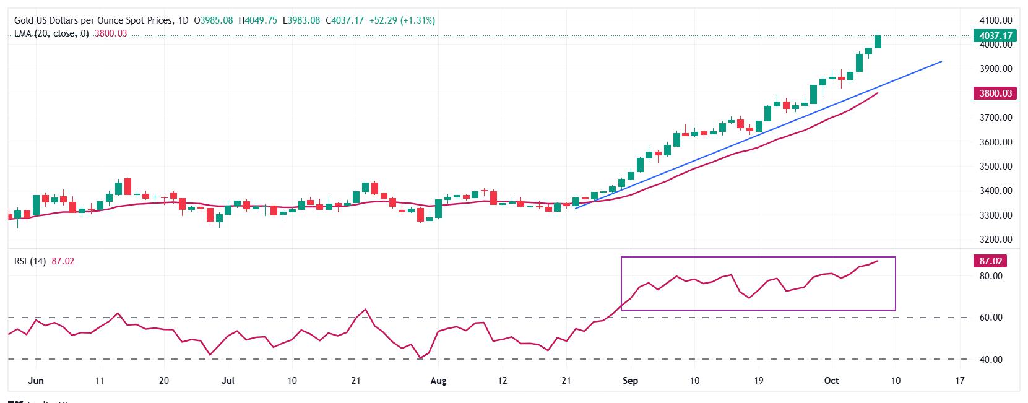
Task: Select the latest green candlestick at top
Action: coord(878,41)
